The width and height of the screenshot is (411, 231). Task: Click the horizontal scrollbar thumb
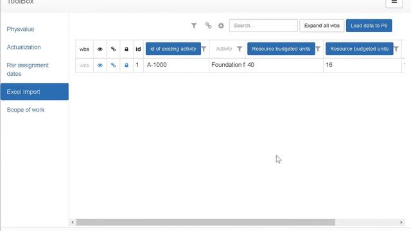click(x=205, y=222)
